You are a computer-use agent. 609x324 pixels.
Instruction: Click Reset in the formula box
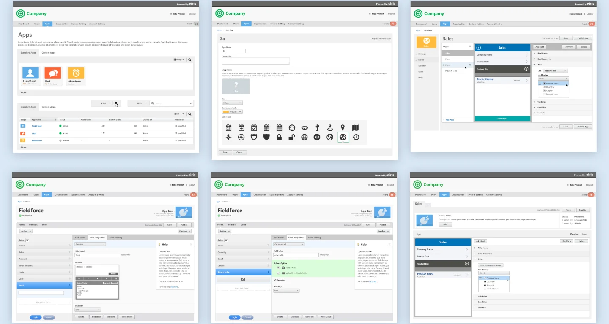coord(113,274)
